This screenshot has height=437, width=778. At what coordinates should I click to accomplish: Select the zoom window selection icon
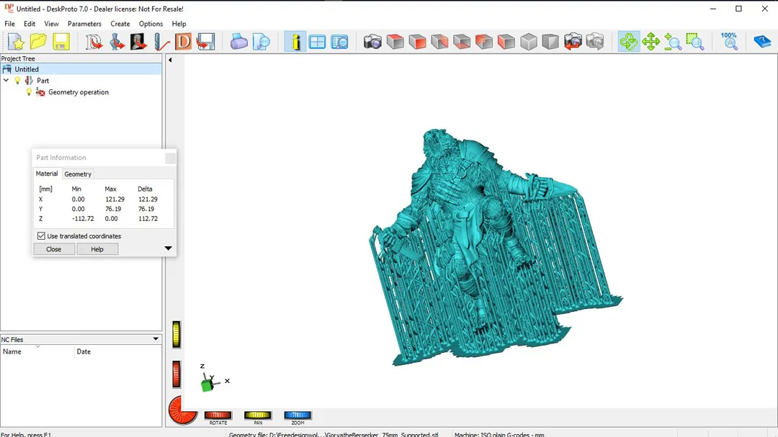click(x=695, y=42)
